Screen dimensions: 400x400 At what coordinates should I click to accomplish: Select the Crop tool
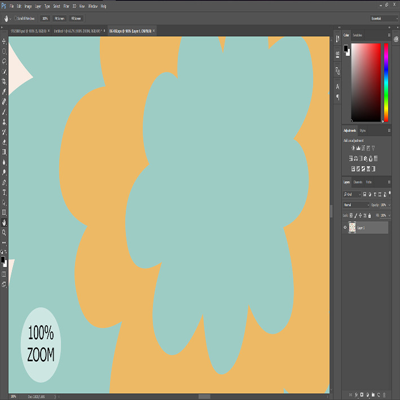coord(4,81)
